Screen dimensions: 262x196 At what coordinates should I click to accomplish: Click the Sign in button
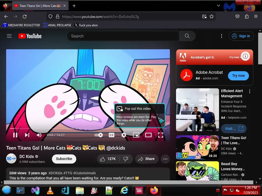point(241,36)
